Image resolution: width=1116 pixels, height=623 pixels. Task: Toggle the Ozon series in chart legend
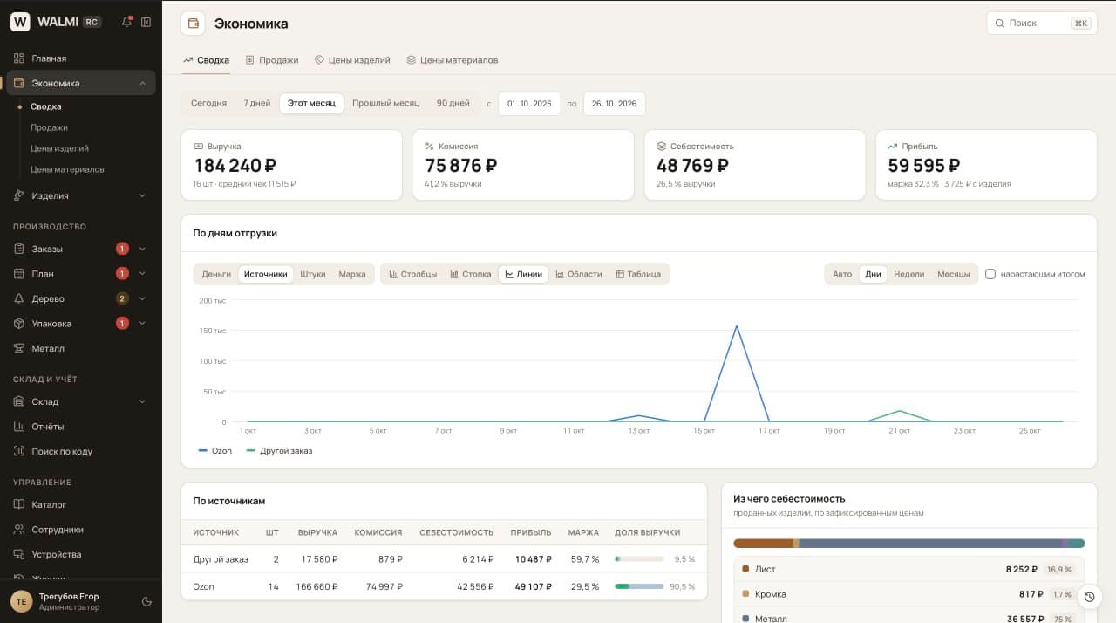[215, 451]
